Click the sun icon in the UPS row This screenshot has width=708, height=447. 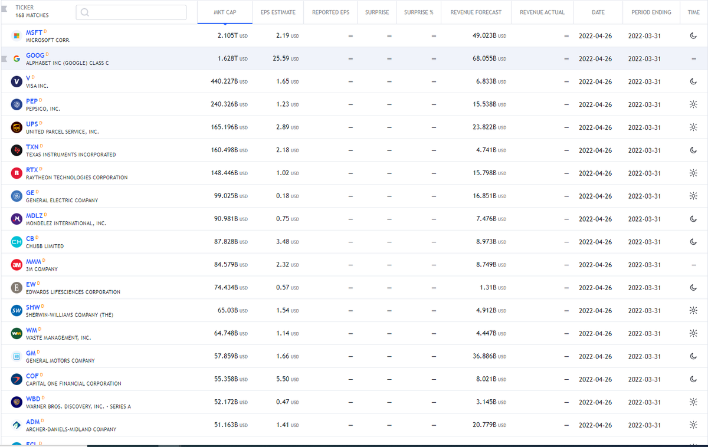[693, 127]
